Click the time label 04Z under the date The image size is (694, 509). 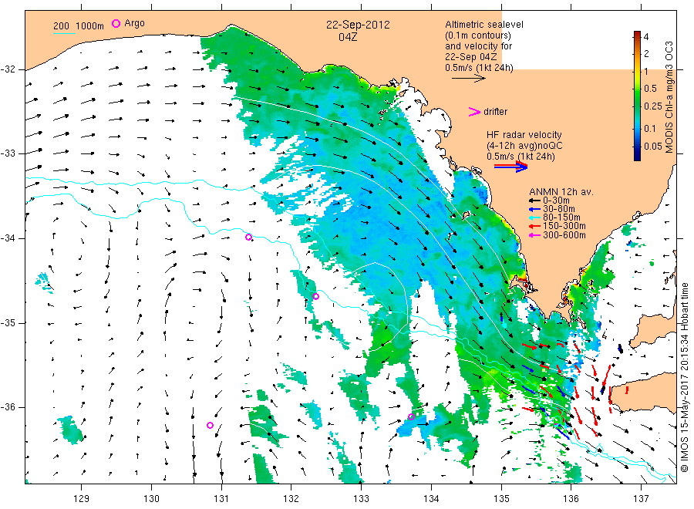pyautogui.click(x=348, y=37)
